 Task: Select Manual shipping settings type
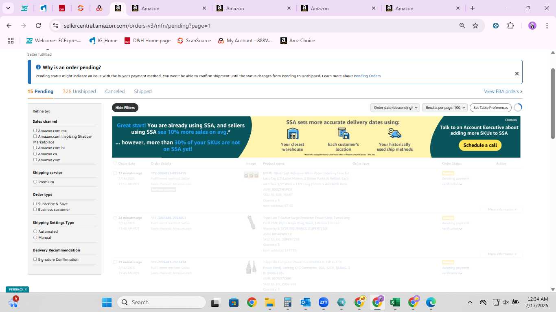pyautogui.click(x=35, y=237)
